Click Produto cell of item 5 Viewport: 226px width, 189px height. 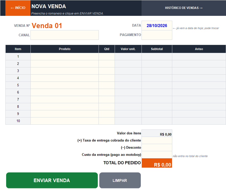(65, 85)
